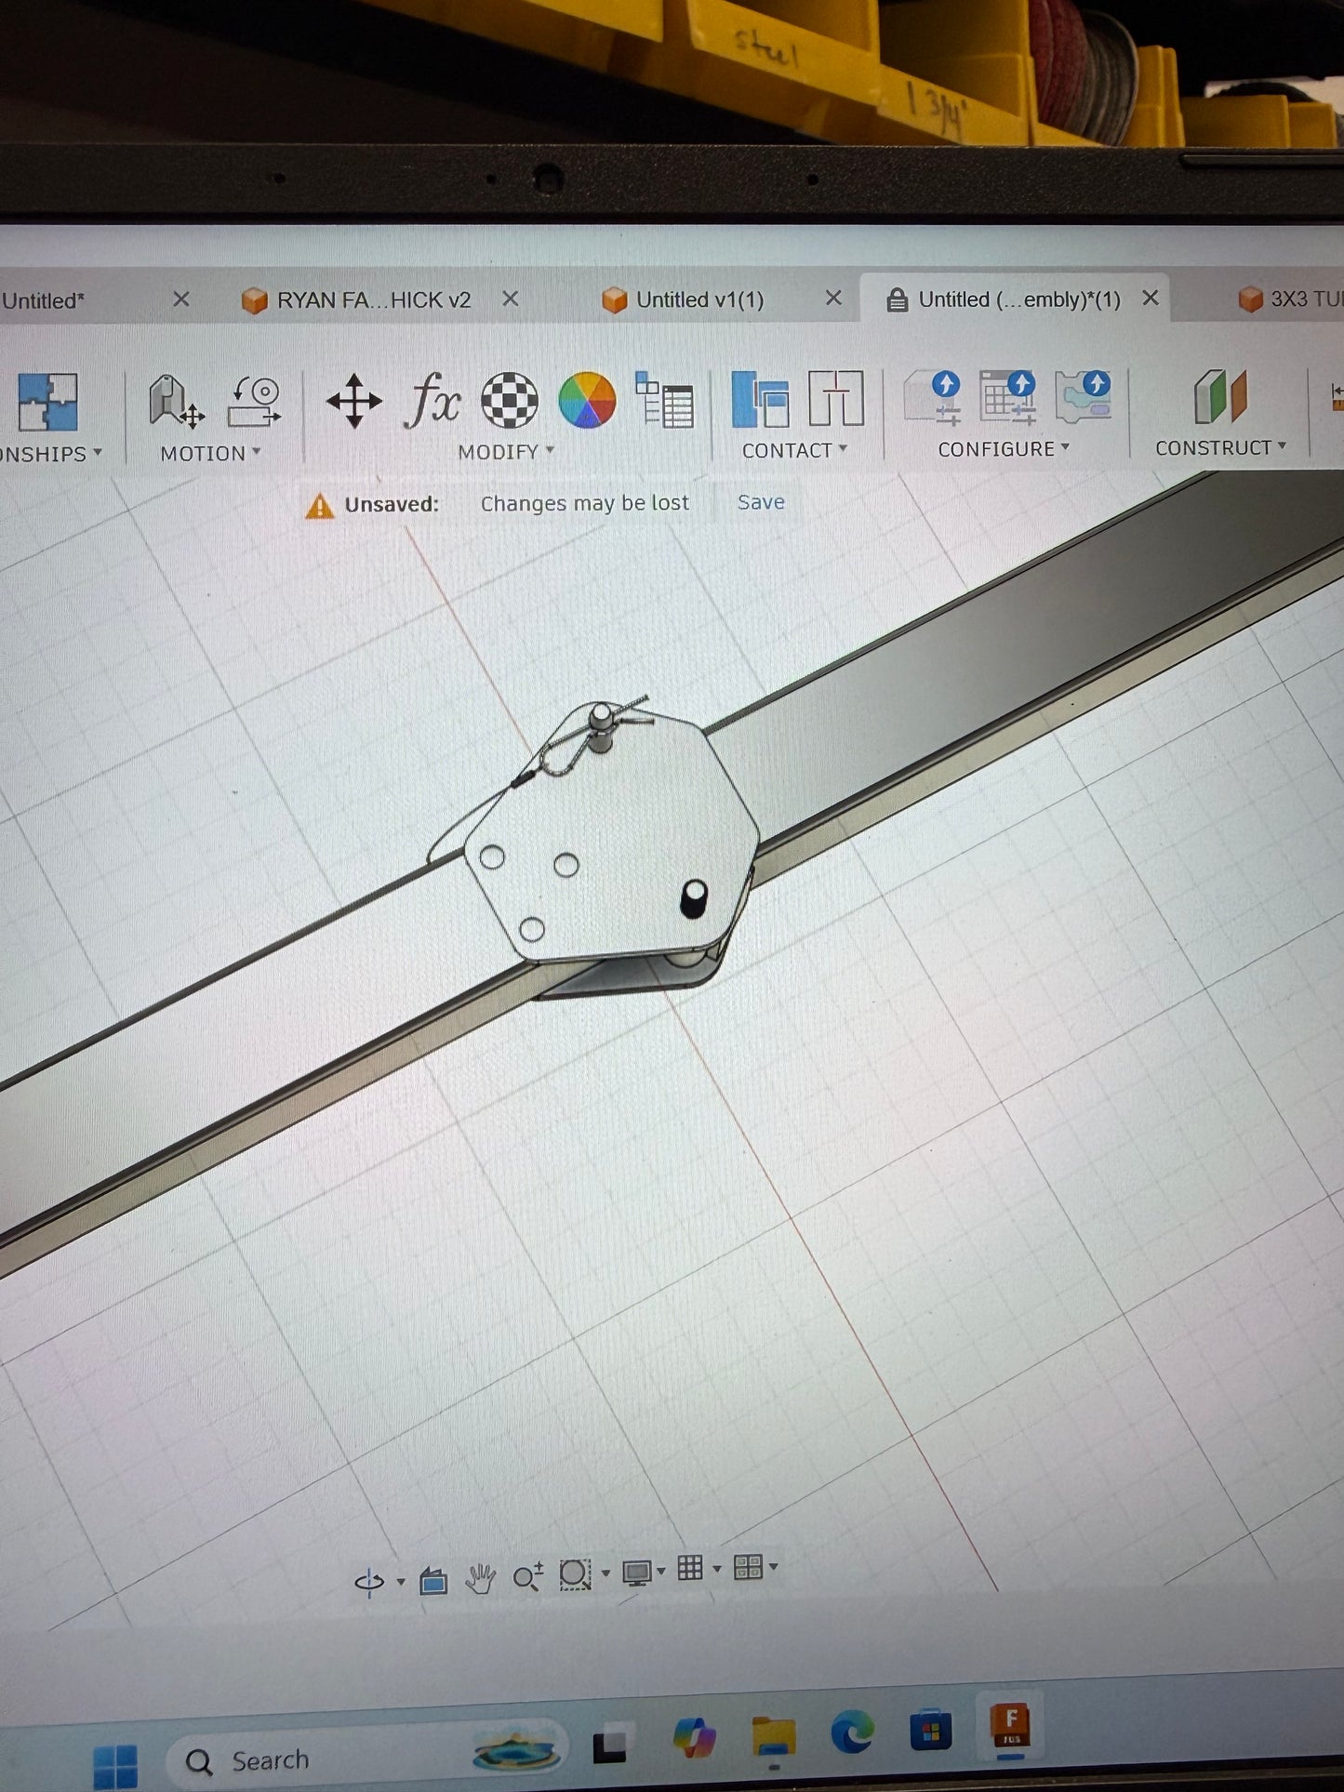Select the Construct plane tool icon

coord(1219,396)
